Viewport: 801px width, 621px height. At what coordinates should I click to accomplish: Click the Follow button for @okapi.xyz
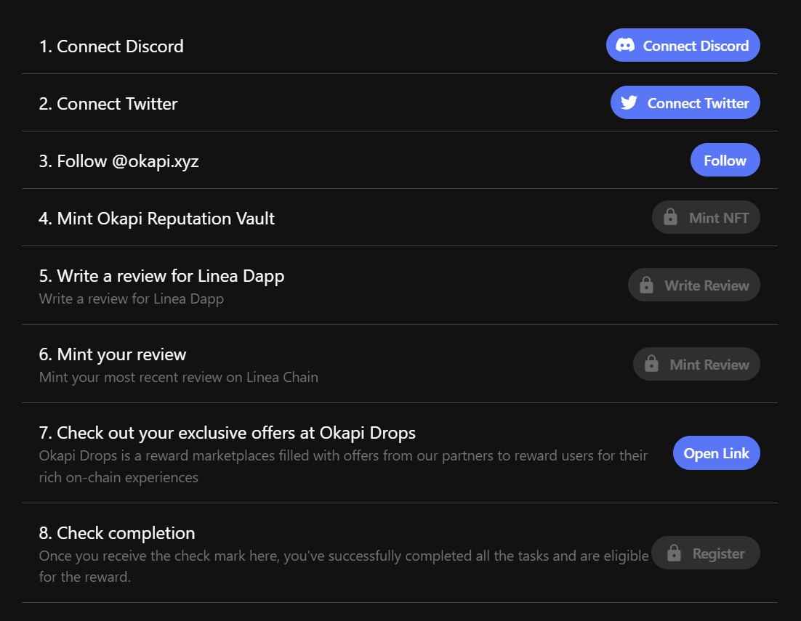click(725, 161)
